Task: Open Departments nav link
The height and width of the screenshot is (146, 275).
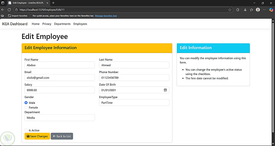Action: point(62,24)
